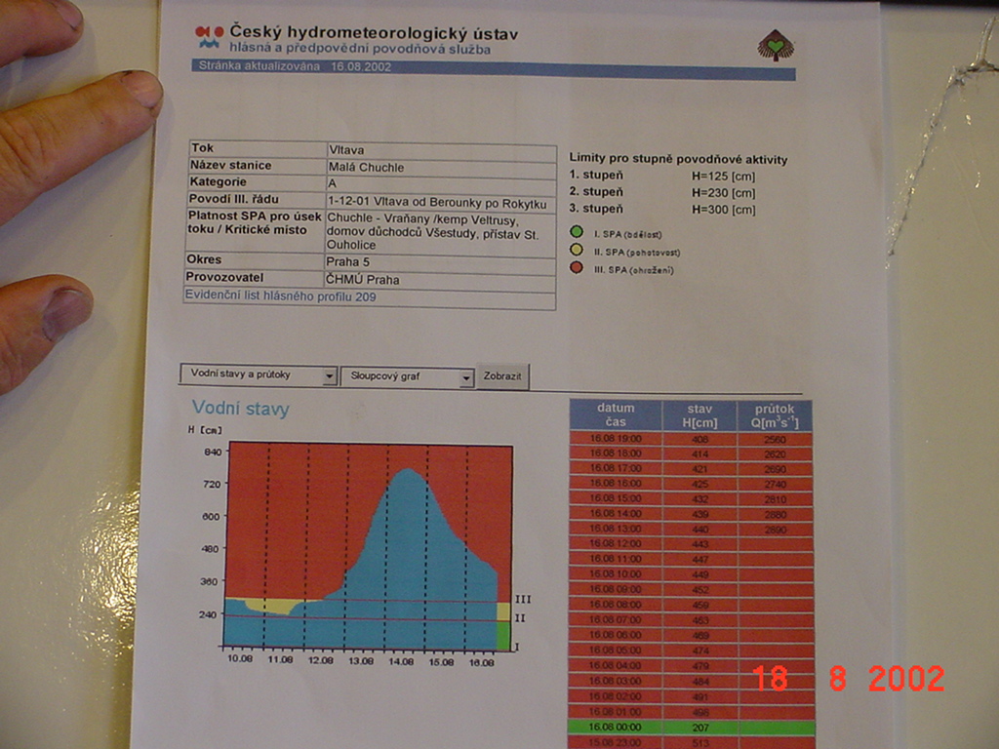Click the ČHMÚ logo in the header

210,37
